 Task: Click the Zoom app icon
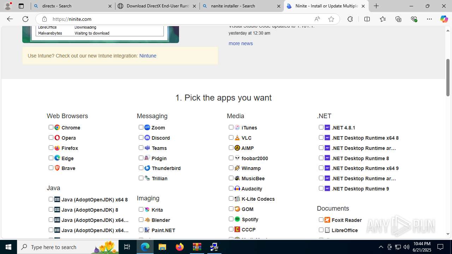(147, 127)
